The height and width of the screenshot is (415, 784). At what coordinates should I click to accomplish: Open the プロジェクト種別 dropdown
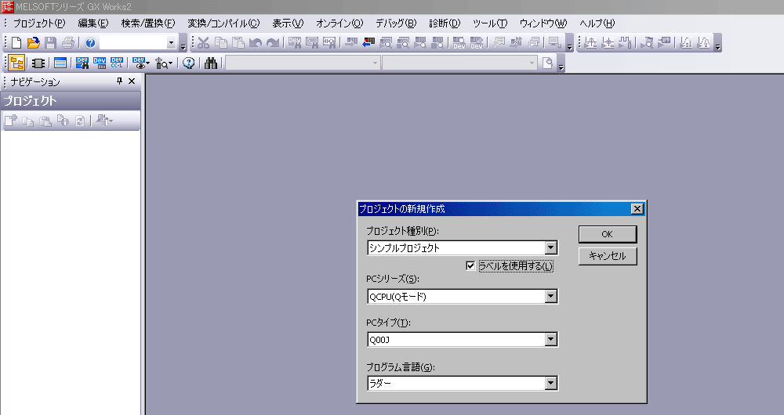point(550,247)
